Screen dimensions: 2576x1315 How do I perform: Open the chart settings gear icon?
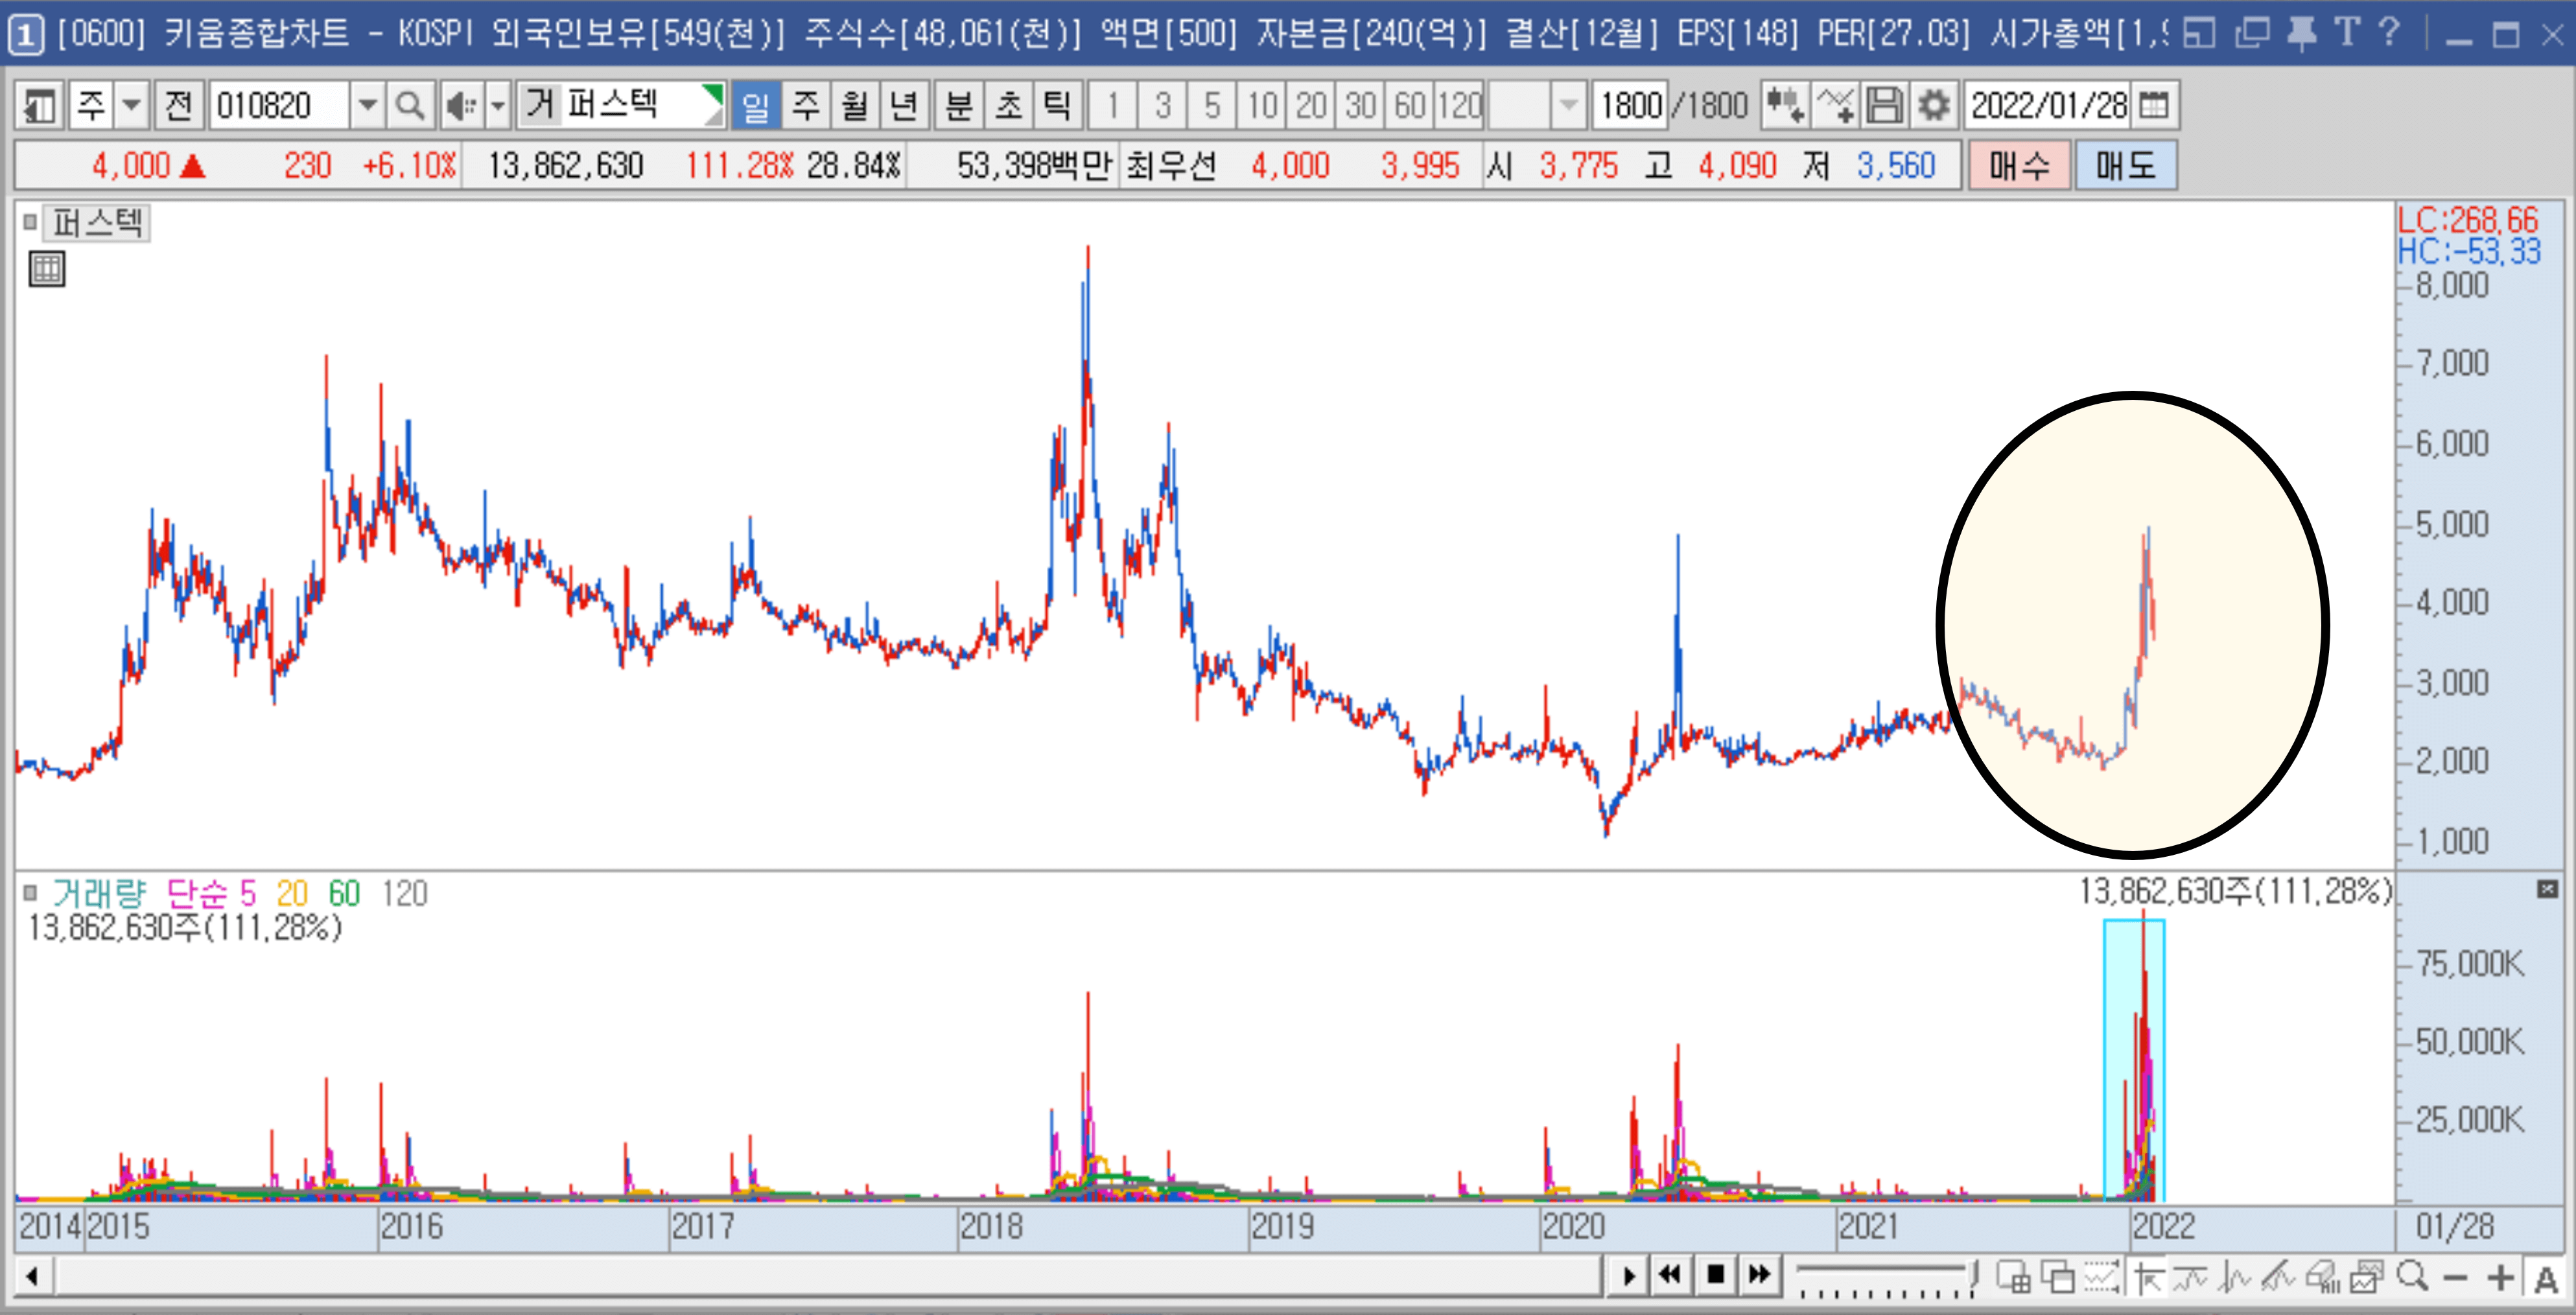click(x=1934, y=105)
